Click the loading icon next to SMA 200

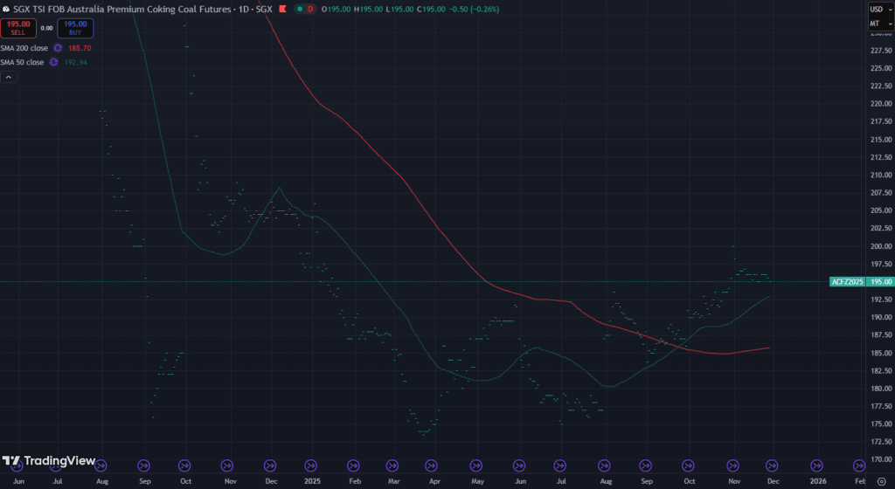point(58,48)
